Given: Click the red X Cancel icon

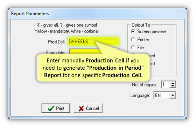Looking at the screenshot, I should click(x=81, y=108).
